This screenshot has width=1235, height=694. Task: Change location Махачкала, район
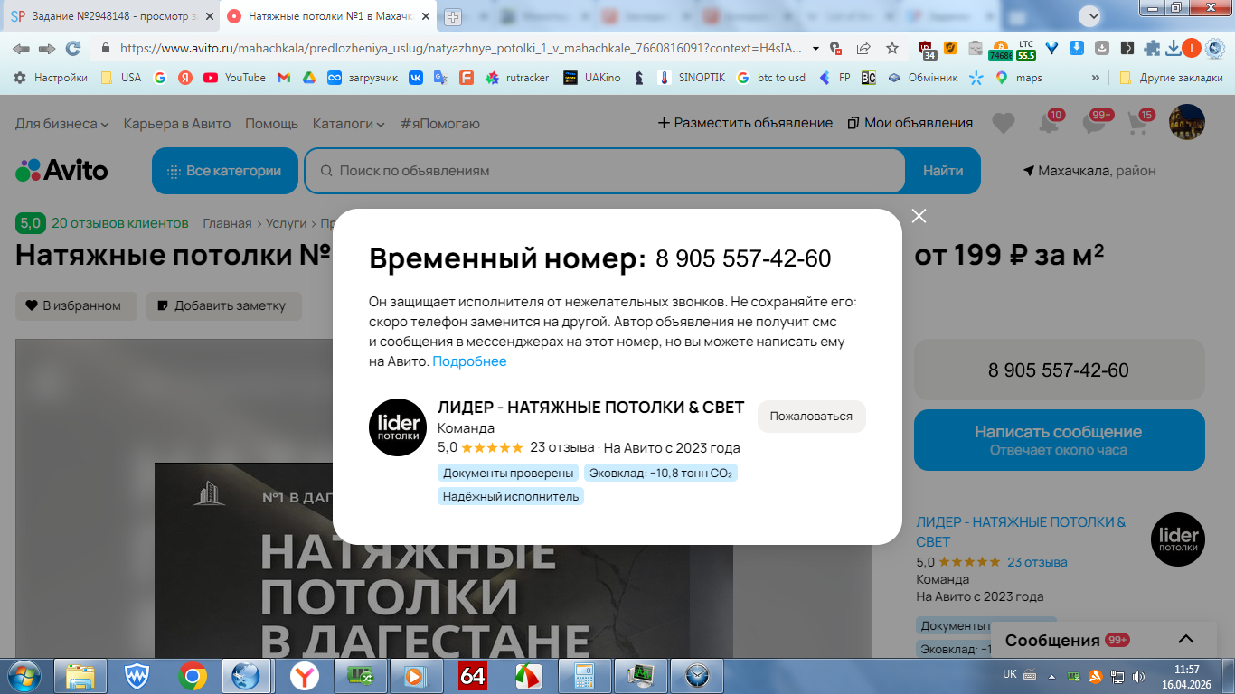1089,171
